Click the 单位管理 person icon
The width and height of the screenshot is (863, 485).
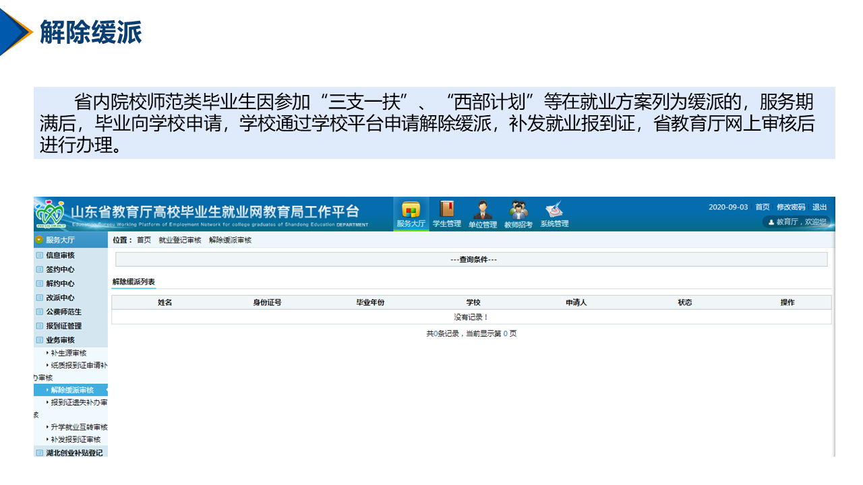pos(482,210)
